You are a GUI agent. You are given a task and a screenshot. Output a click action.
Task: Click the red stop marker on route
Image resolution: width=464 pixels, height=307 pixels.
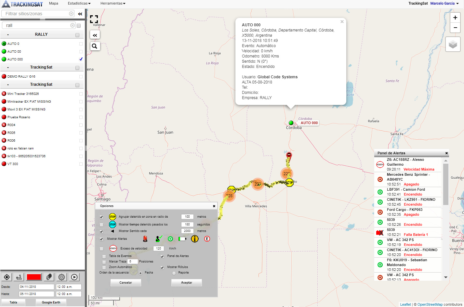[x=289, y=156]
